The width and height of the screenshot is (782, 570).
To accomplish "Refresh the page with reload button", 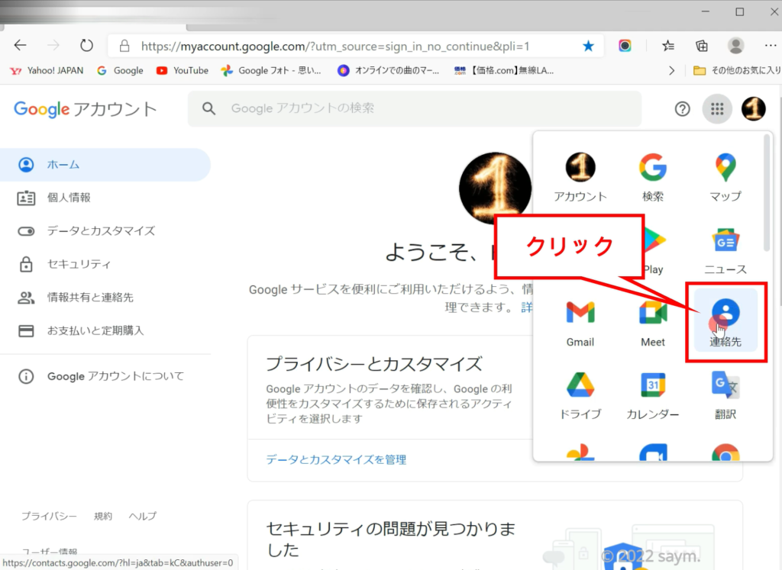I will pyautogui.click(x=86, y=46).
